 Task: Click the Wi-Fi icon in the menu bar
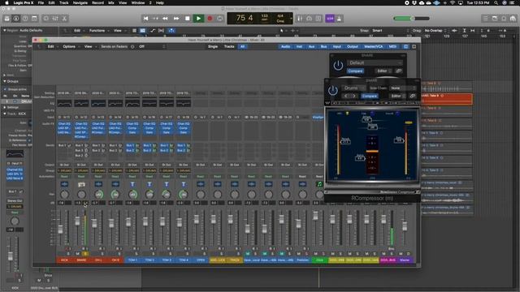pyautogui.click(x=453, y=2)
